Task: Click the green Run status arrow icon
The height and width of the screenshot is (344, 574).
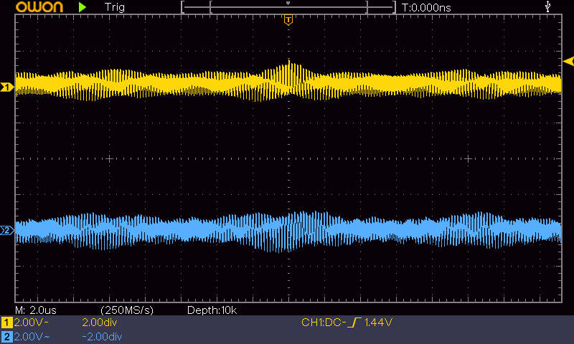Action: point(83,7)
